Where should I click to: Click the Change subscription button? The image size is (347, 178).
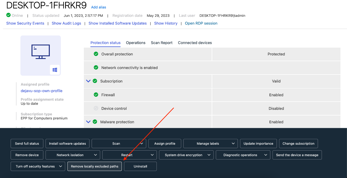point(298,144)
